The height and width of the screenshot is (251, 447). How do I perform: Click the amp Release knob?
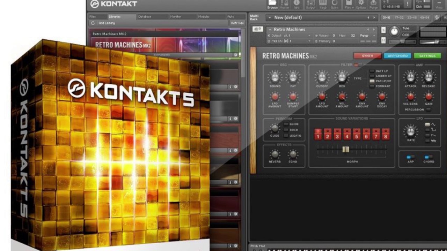point(428,77)
